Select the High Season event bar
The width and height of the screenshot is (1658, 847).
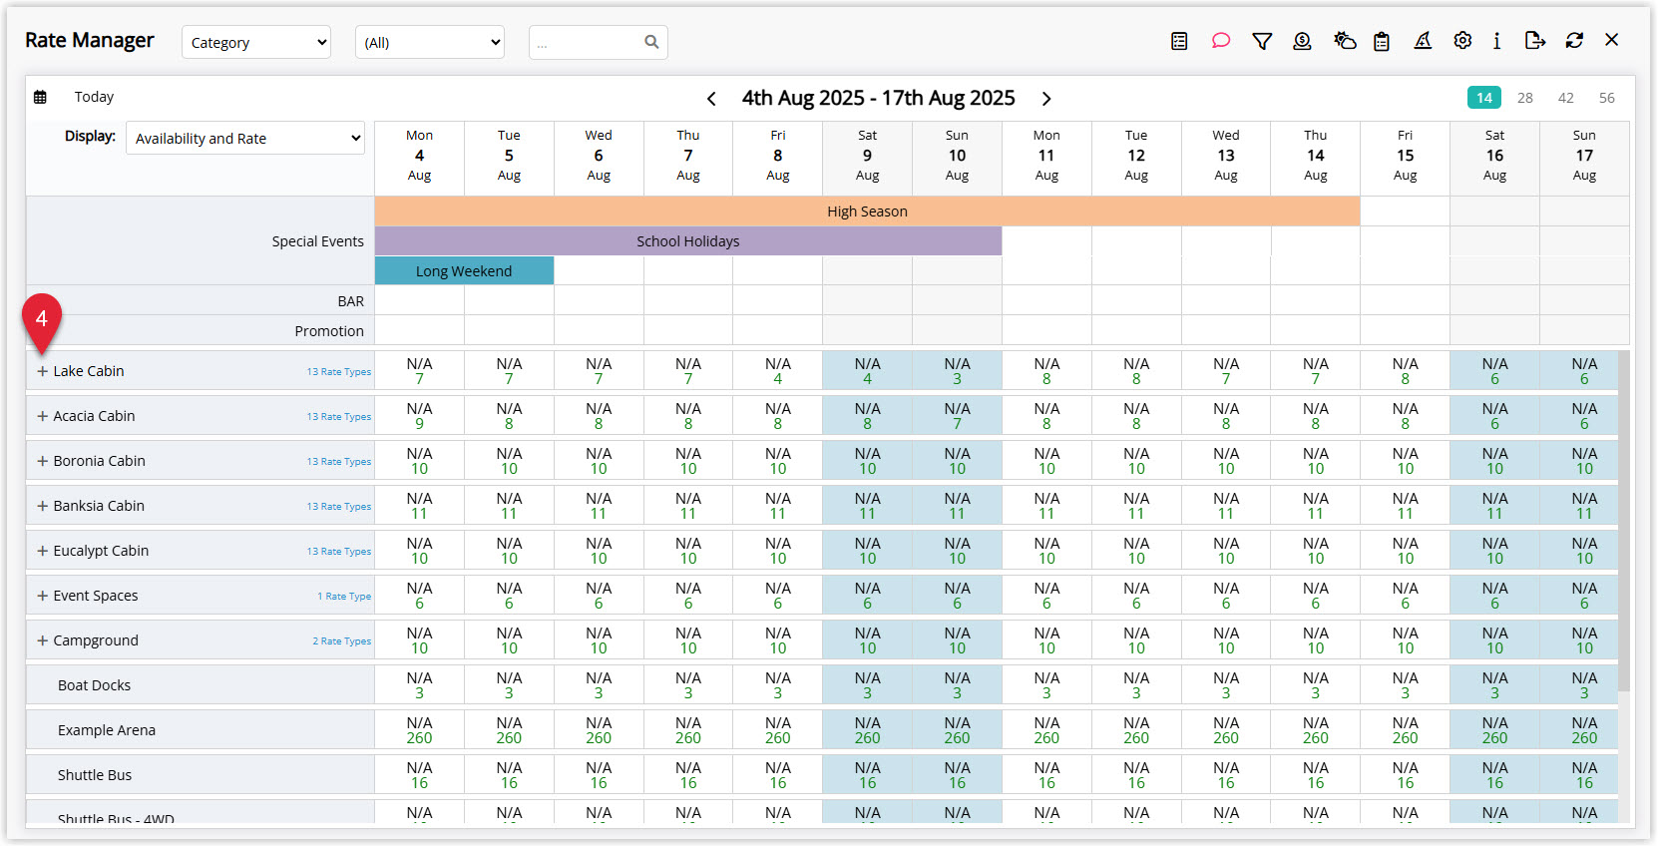point(867,212)
